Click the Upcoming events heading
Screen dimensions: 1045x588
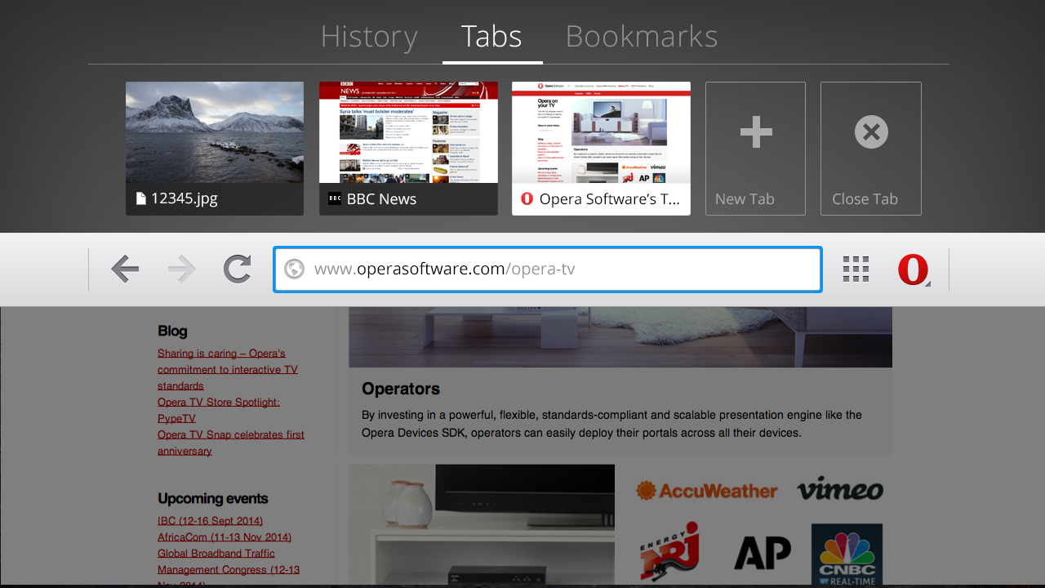coord(213,498)
